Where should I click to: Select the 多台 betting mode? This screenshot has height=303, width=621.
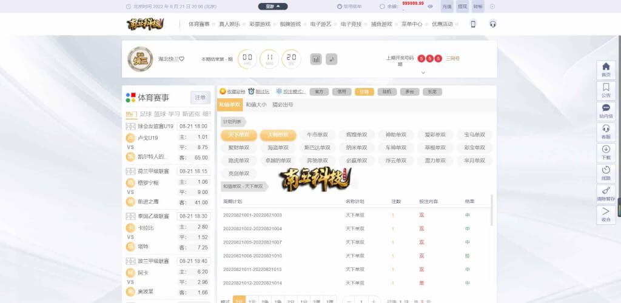409,92
